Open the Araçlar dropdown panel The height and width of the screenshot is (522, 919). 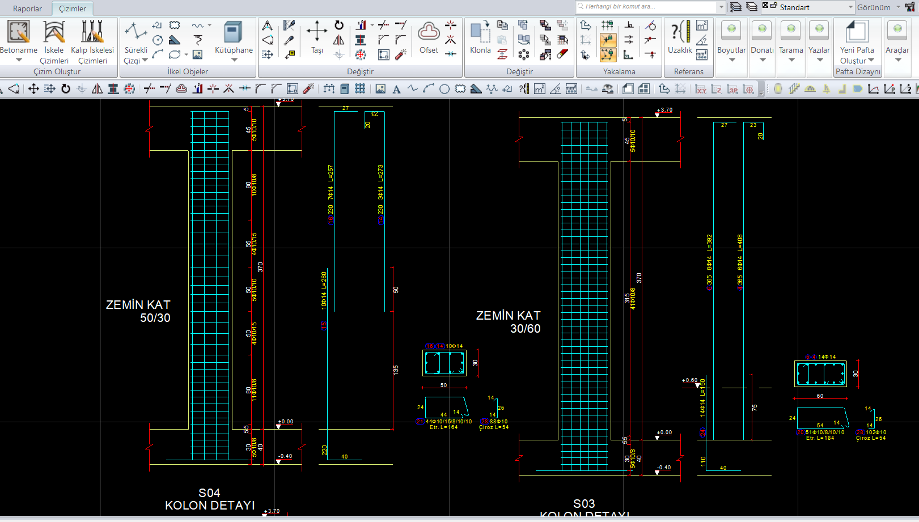[x=897, y=46]
